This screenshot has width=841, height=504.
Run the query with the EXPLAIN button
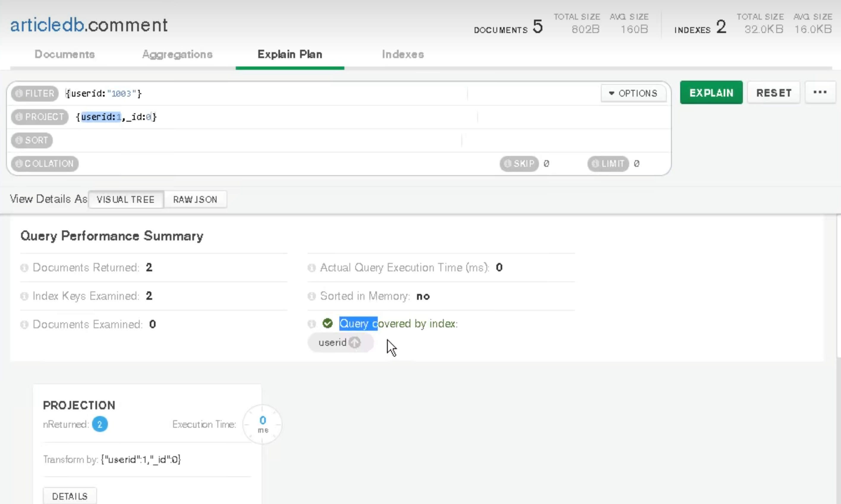[x=711, y=93]
